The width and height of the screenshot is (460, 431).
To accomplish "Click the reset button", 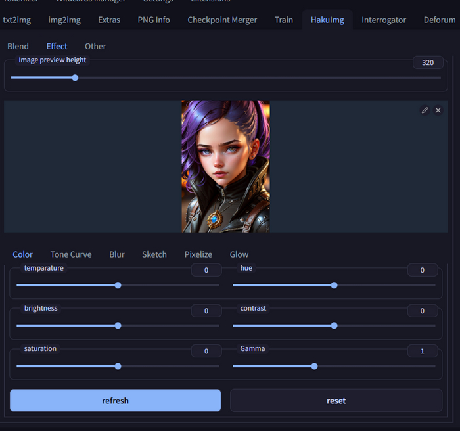I will point(336,401).
